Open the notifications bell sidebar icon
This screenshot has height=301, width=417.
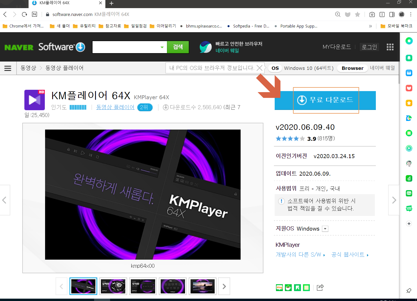(x=409, y=58)
